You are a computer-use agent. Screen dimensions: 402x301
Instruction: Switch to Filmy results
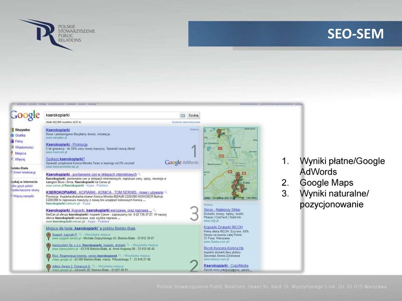coord(19,141)
